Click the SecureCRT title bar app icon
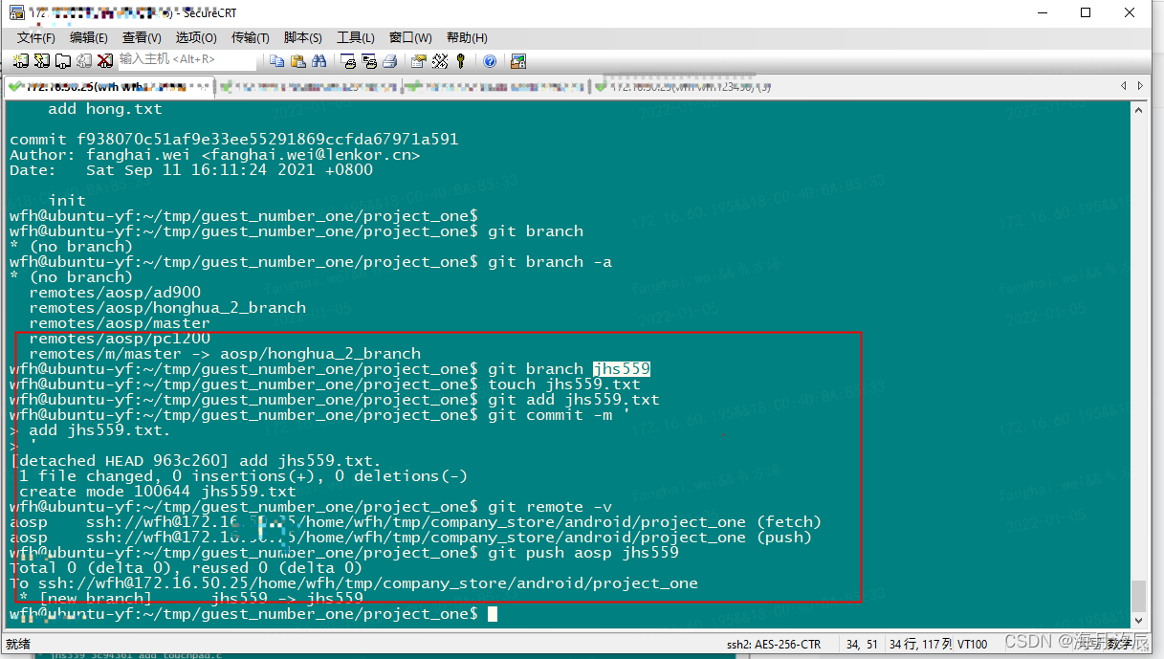This screenshot has width=1164, height=659. (x=16, y=12)
